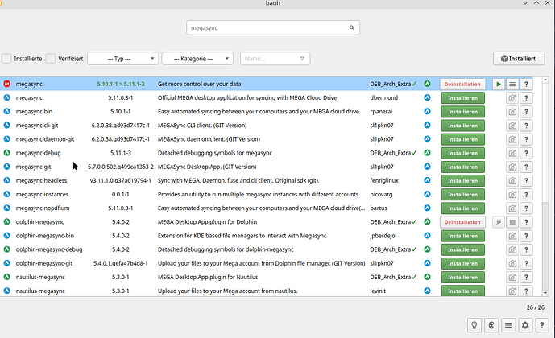The width and height of the screenshot is (555, 338).
Task: Open the Typ filter dropdown
Action: (x=122, y=58)
